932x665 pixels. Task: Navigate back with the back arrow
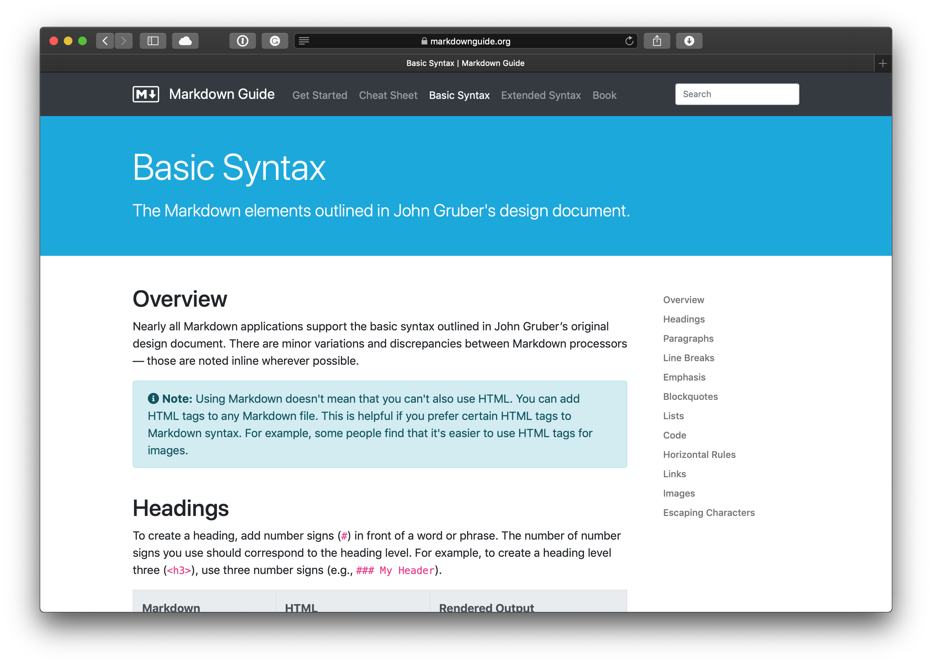[x=105, y=40]
